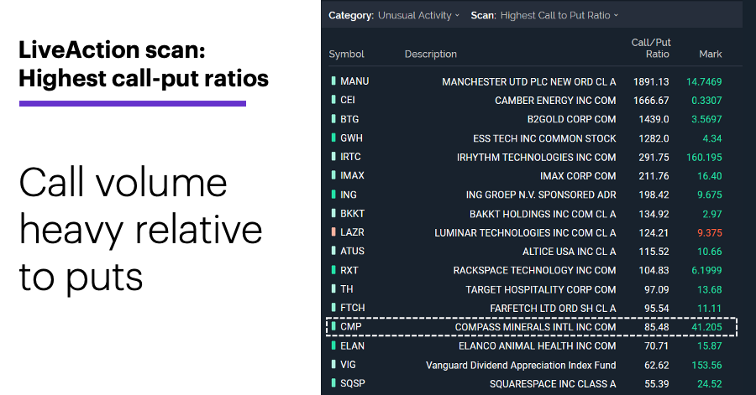This screenshot has width=756, height=395.
Task: Click the 160.195 mark price
Action: tap(704, 158)
